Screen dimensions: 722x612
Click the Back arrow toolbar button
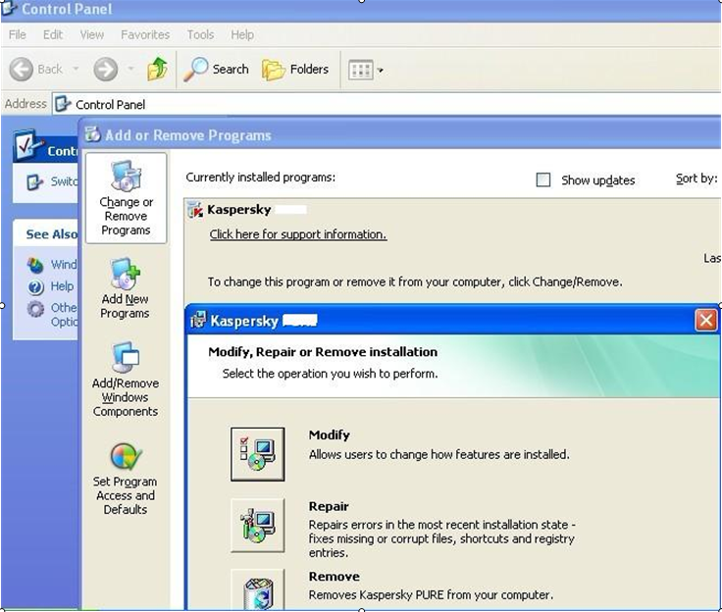tap(22, 70)
